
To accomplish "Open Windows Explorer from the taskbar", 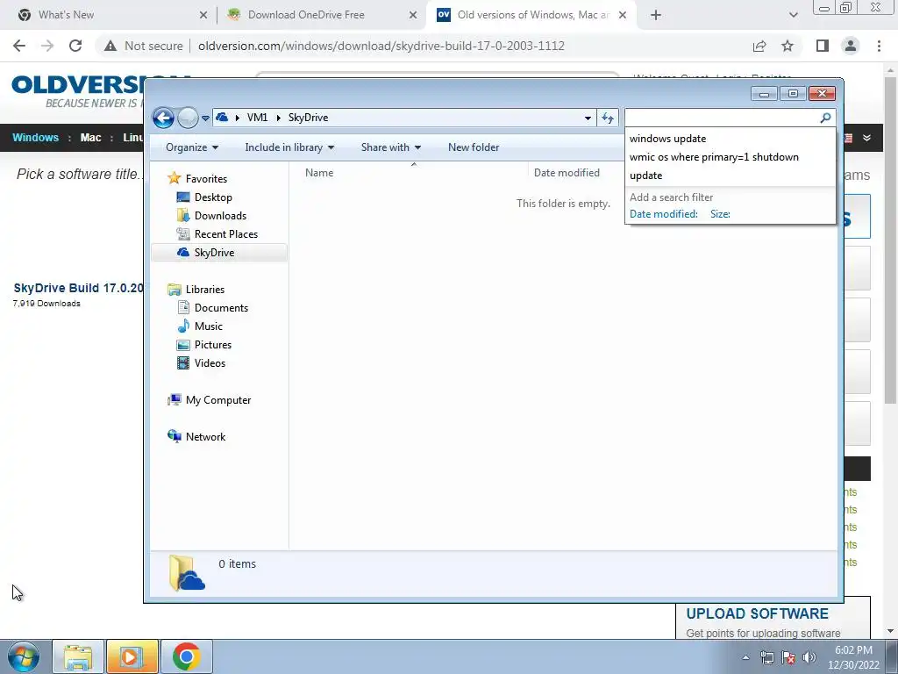I will pos(78,656).
